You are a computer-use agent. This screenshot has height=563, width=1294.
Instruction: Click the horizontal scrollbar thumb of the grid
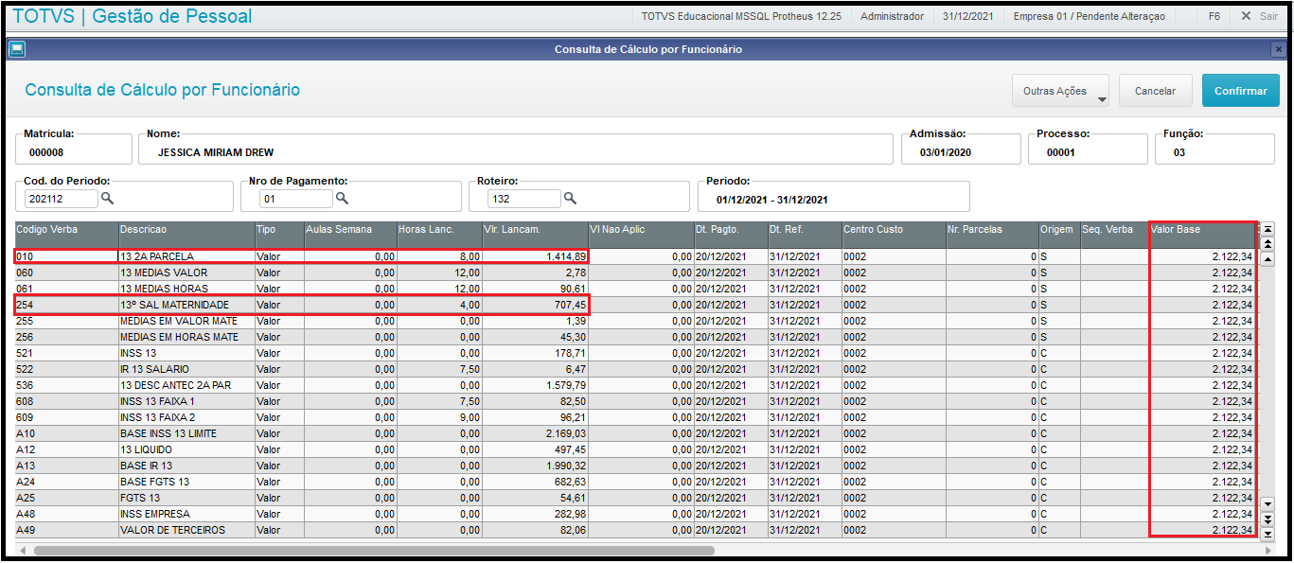[374, 550]
